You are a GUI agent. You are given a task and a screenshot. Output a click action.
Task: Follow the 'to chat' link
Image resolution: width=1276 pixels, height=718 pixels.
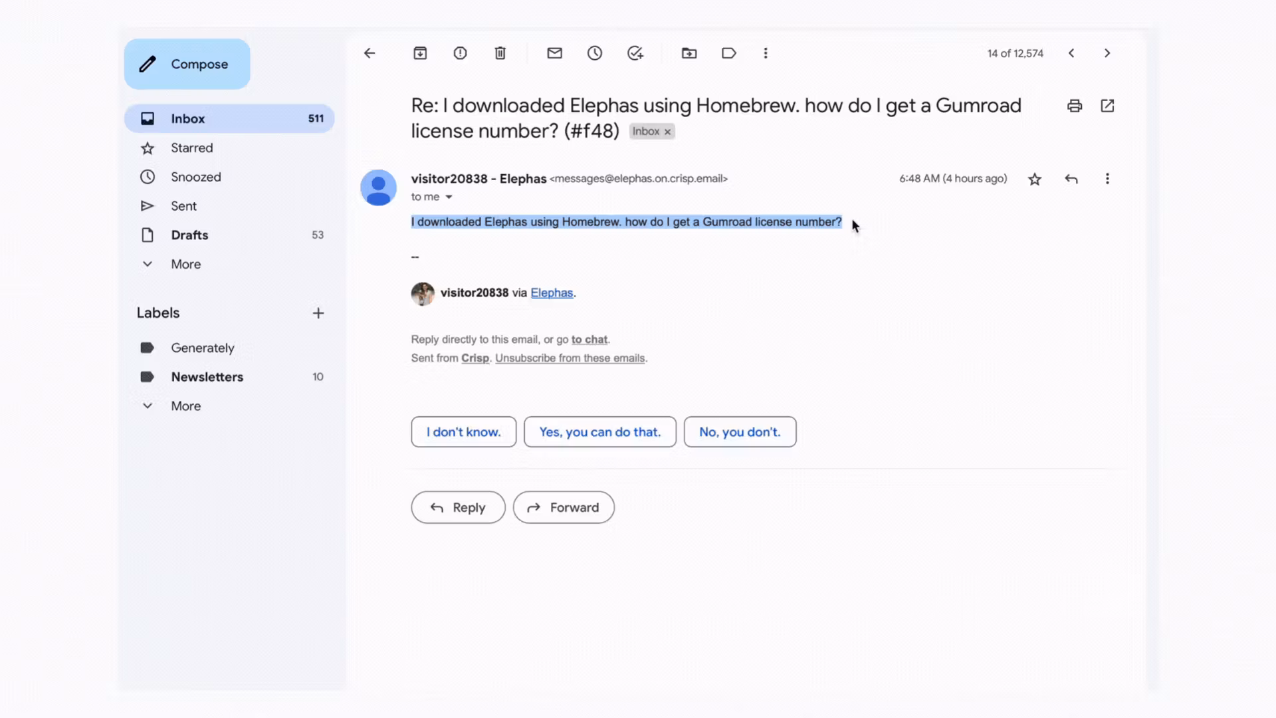point(589,340)
